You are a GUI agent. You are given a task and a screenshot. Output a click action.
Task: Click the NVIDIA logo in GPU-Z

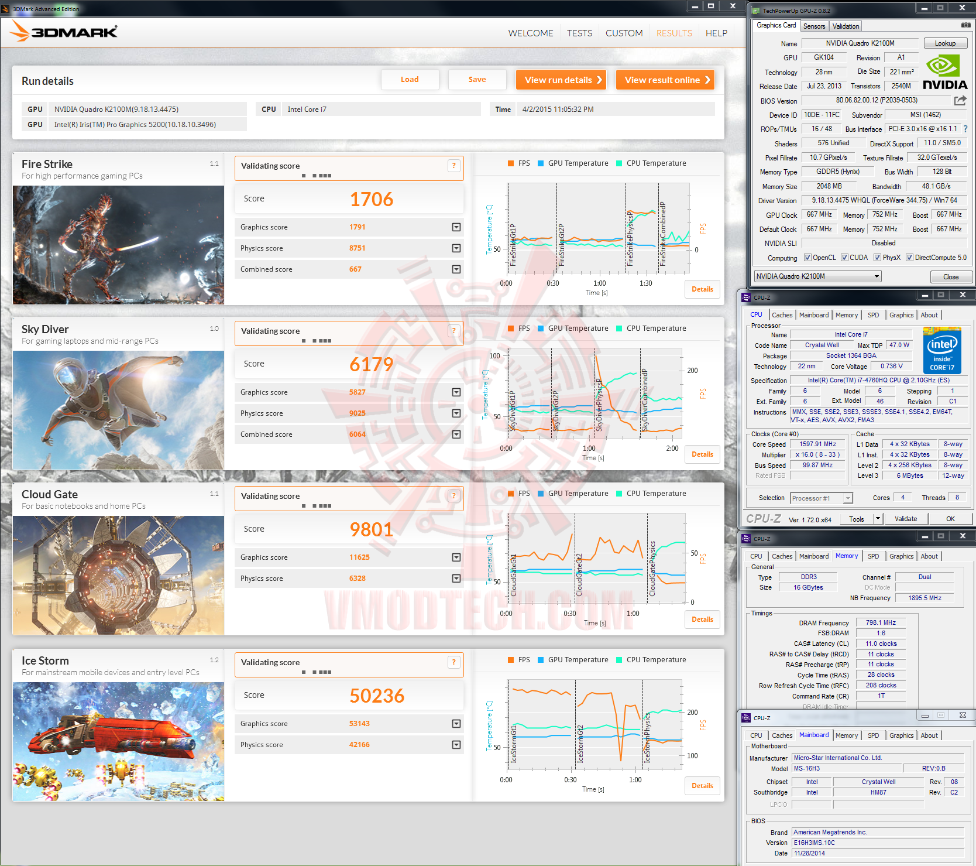pos(945,73)
